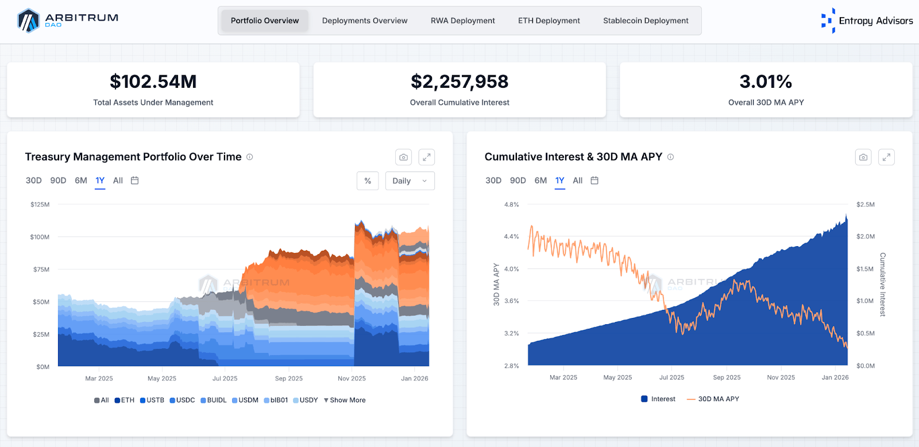Open the calendar date picker on Treasury chart
919x447 pixels.
(x=135, y=180)
